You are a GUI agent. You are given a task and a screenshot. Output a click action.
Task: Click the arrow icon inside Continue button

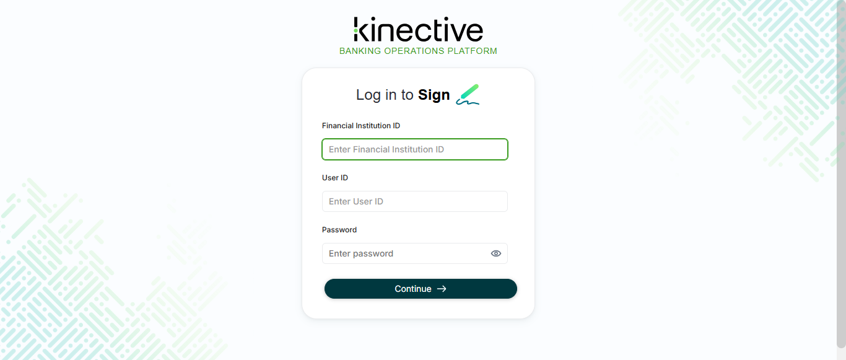click(x=442, y=289)
